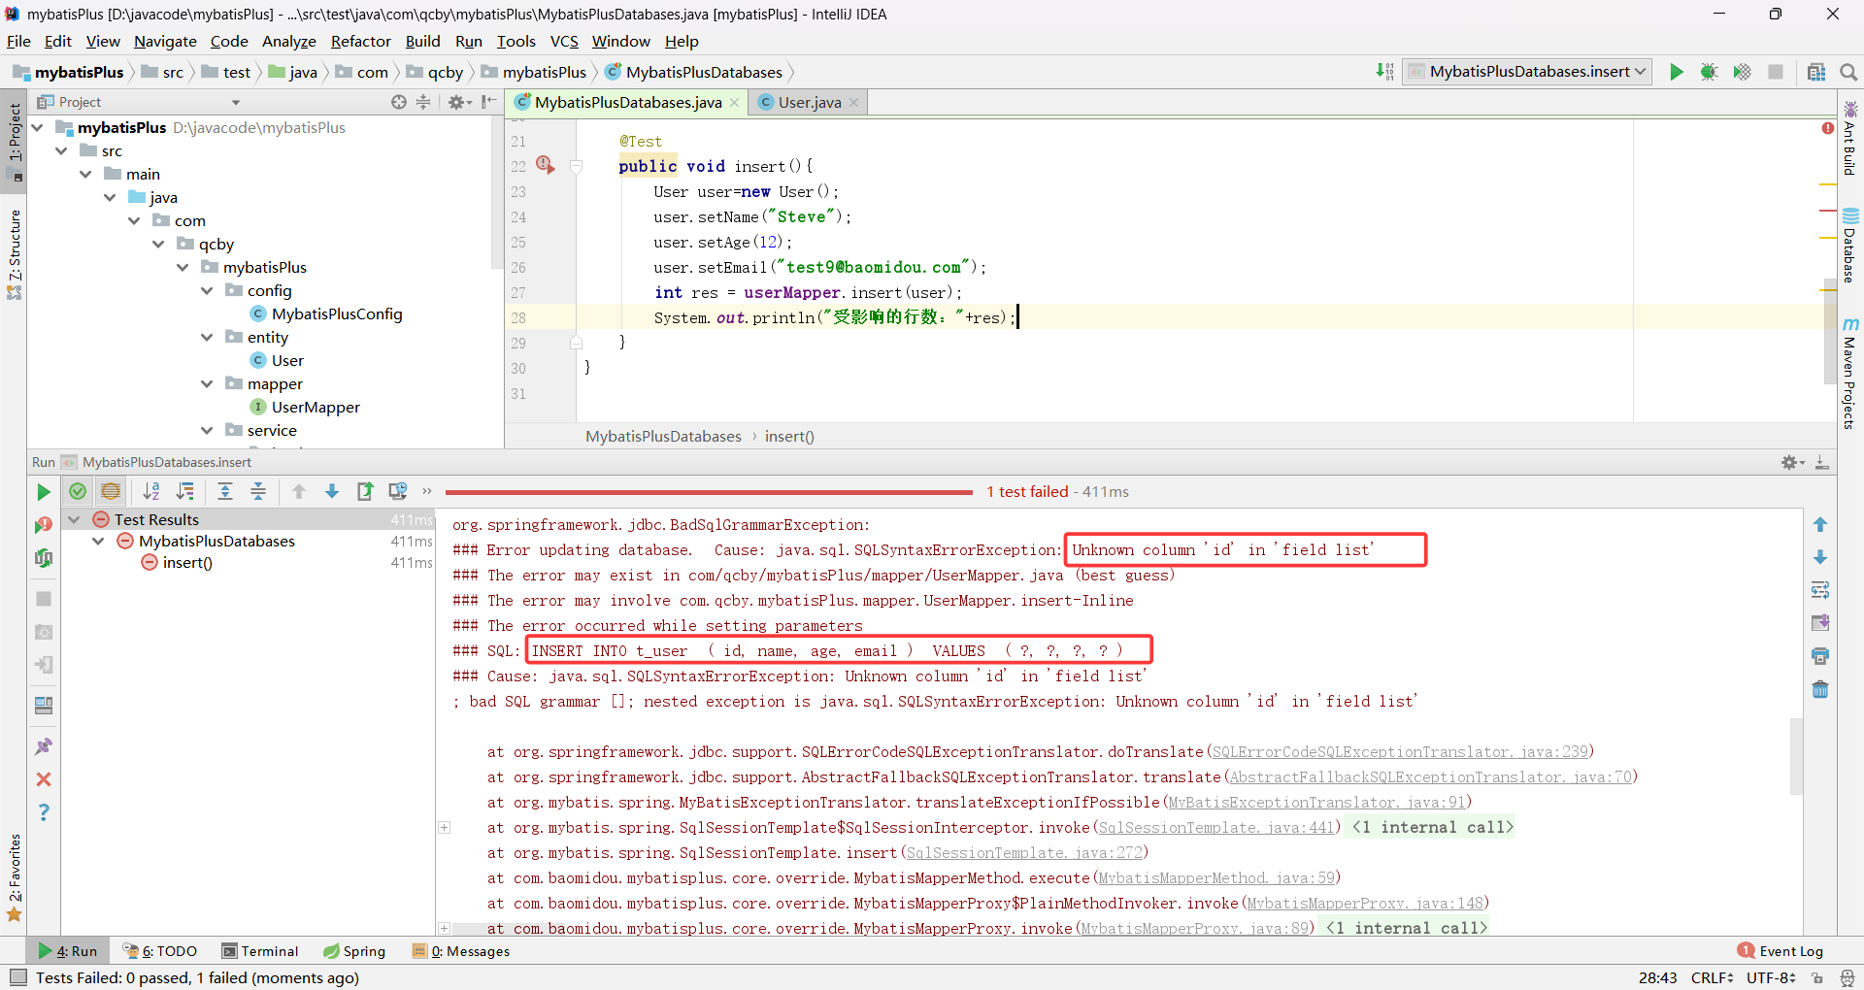Collapse the mybatisPlus root project node
Screen dimensions: 1864x990
point(38,127)
